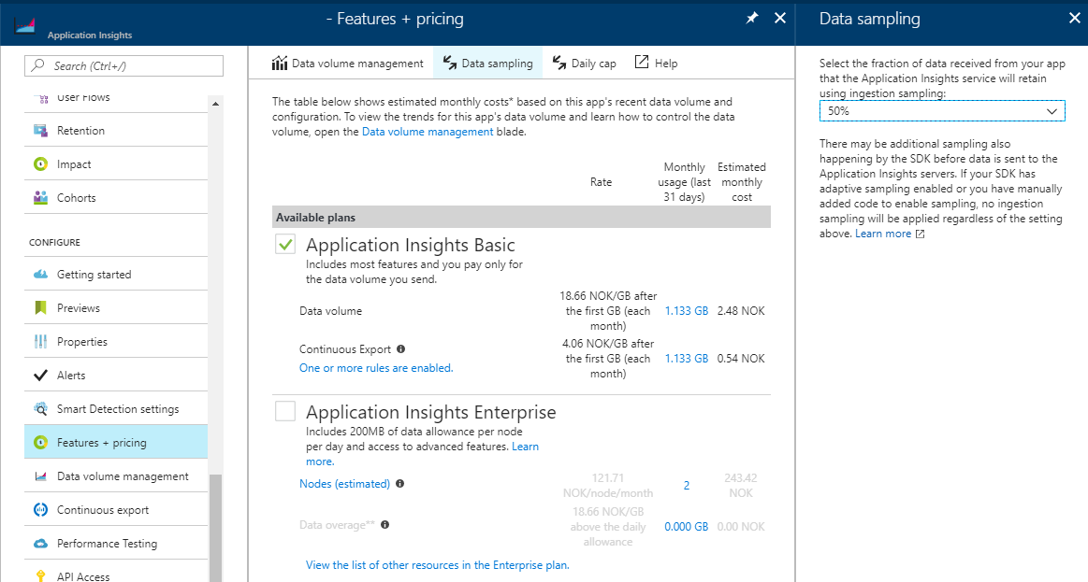Open the Data volume management blade link
The width and height of the screenshot is (1088, 582).
(x=428, y=132)
